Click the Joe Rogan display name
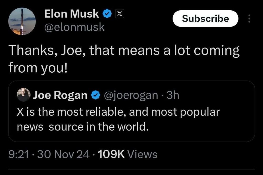Image resolution: width=263 pixels, height=175 pixels. [60, 95]
